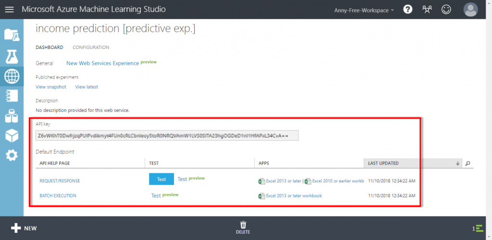Open the REQUEST/RESPONSE API help page
This screenshot has width=492, height=240.
click(60, 181)
